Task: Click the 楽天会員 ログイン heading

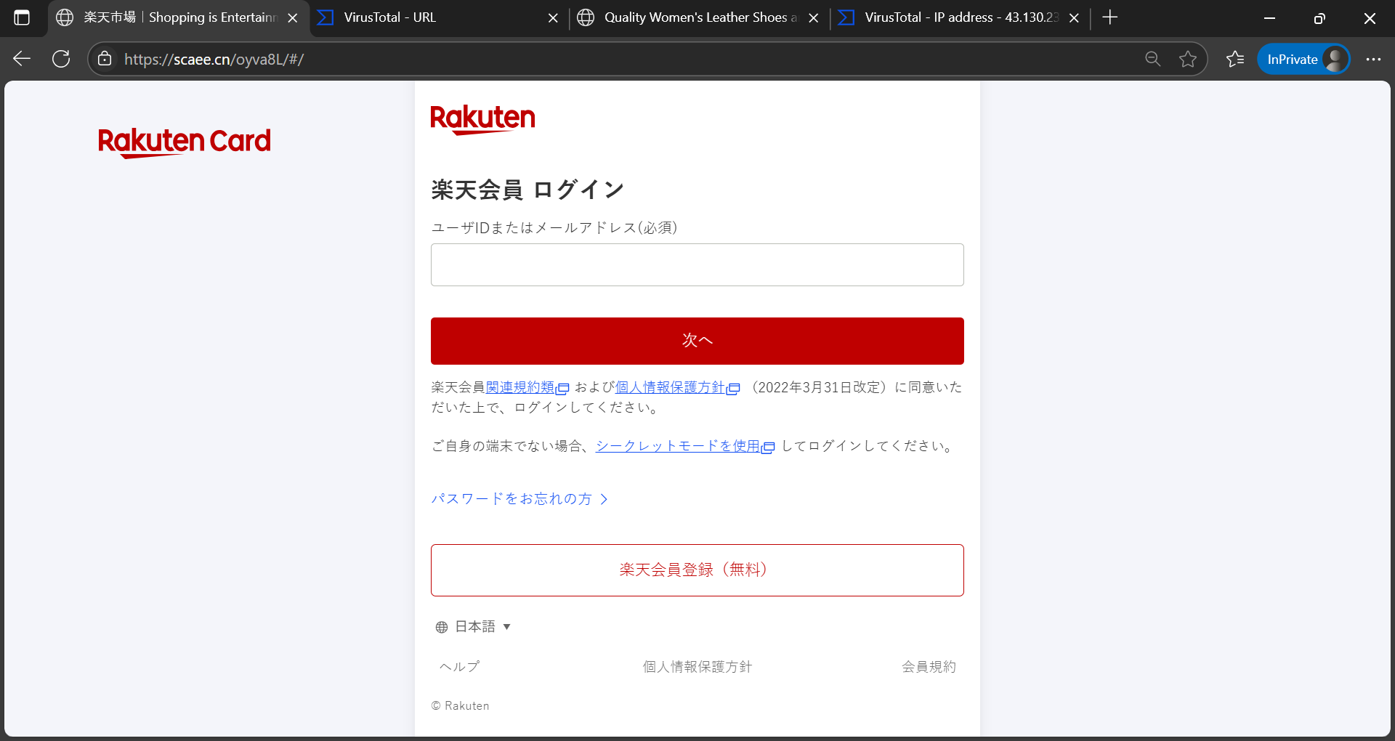Action: [x=527, y=190]
